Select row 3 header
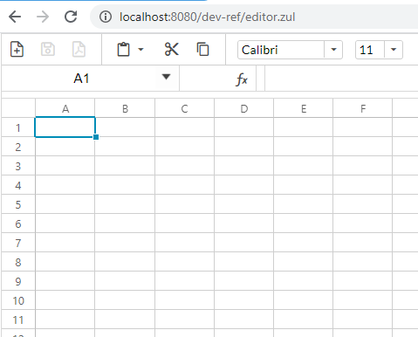The image size is (418, 337). tap(18, 166)
